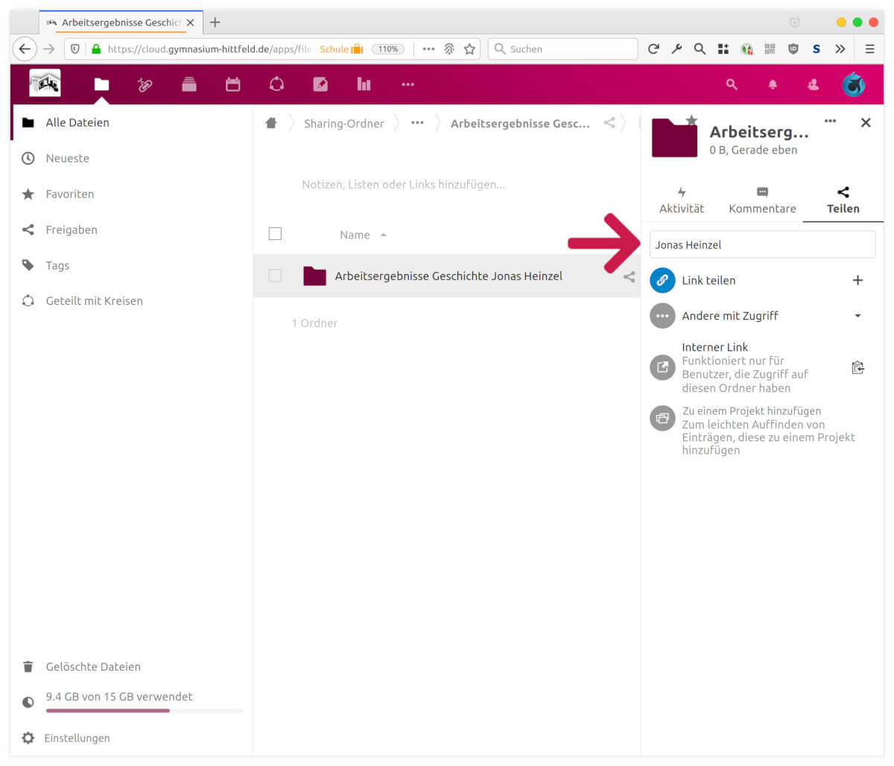Toggle the select-all files checkbox

pos(275,234)
